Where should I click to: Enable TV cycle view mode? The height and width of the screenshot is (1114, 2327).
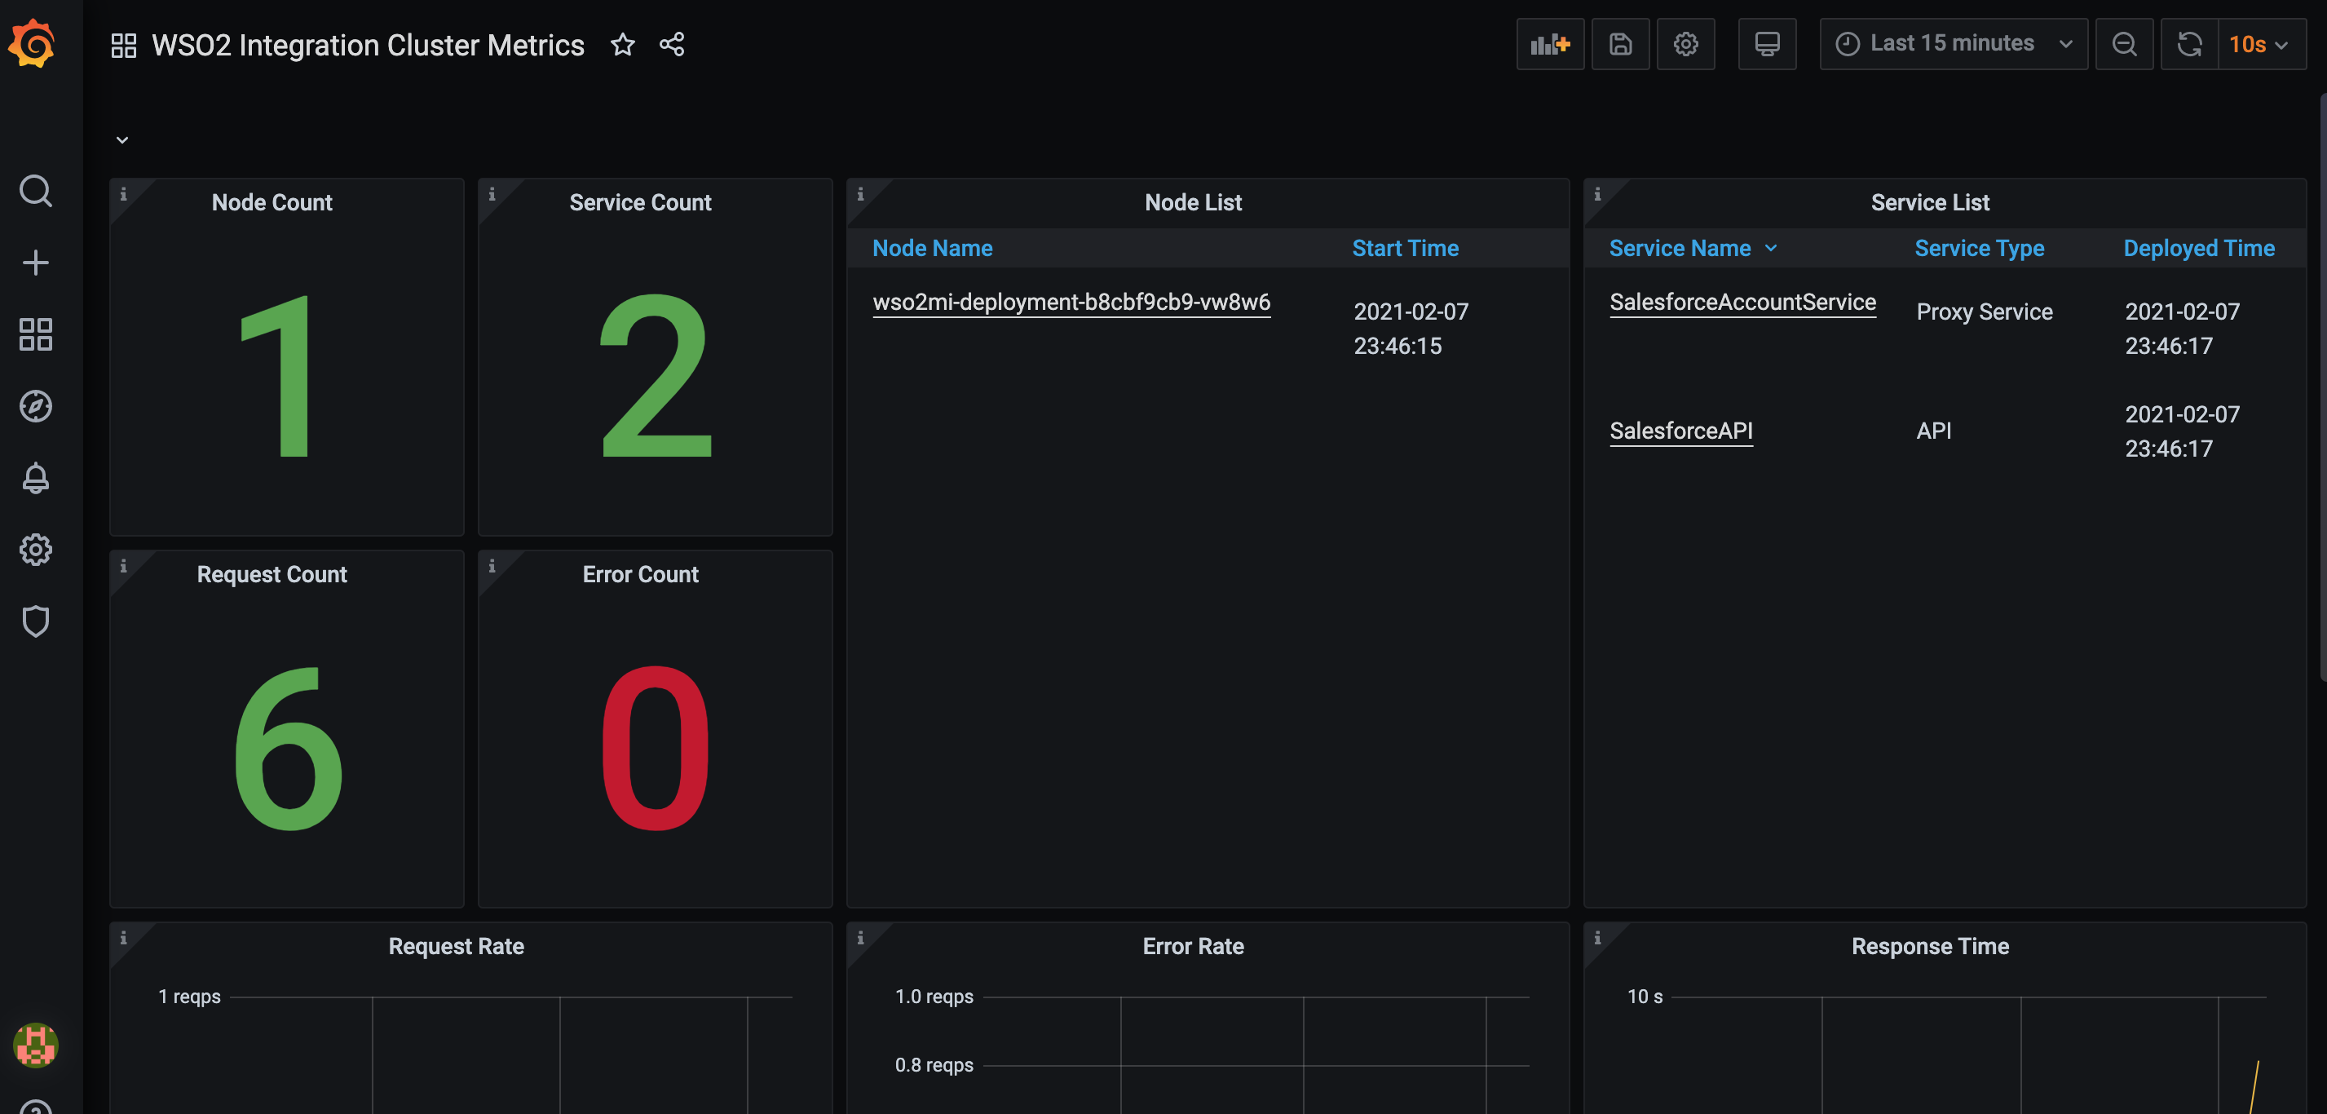[1767, 43]
